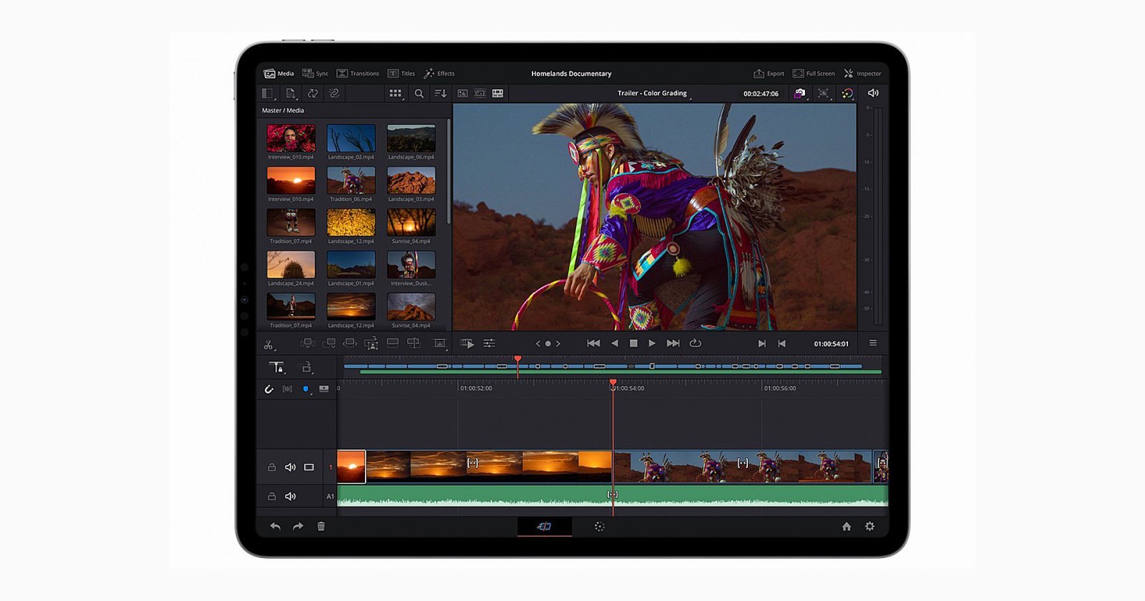Click the Home icon at bottom right
The image size is (1145, 601).
[847, 527]
